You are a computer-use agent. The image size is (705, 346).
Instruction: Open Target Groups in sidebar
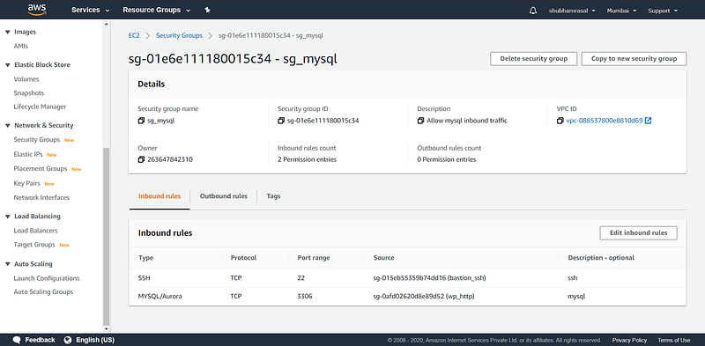pyautogui.click(x=34, y=245)
